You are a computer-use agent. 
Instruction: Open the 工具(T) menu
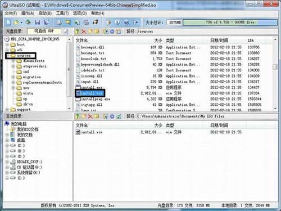[62, 14]
